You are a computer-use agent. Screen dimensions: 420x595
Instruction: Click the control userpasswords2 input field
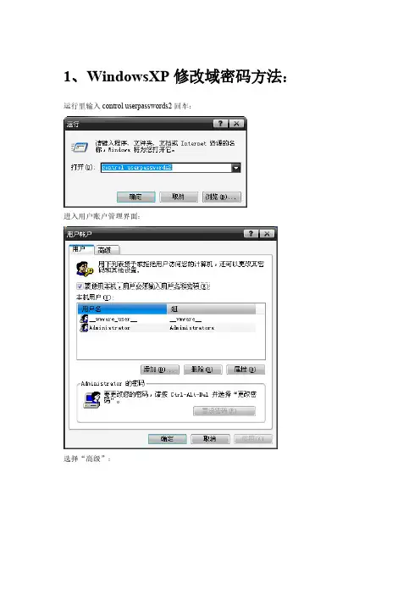(x=166, y=167)
